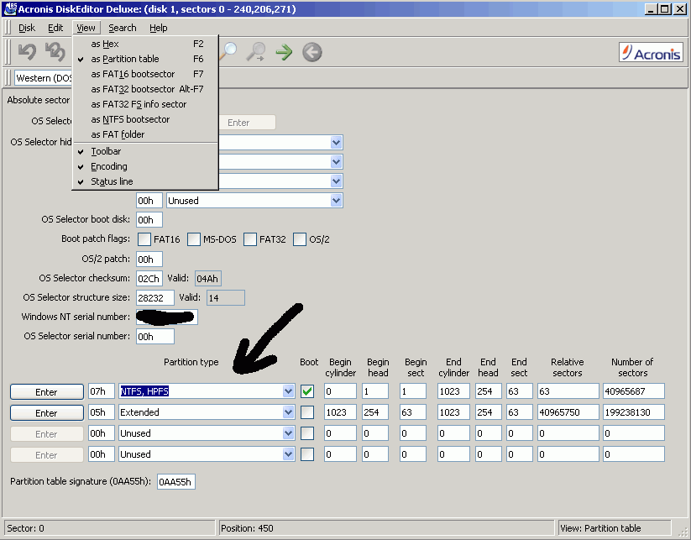Toggle Status line in View menu

(145, 181)
